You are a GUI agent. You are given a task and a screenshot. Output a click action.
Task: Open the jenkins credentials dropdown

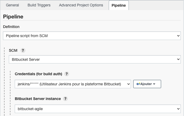73,84
